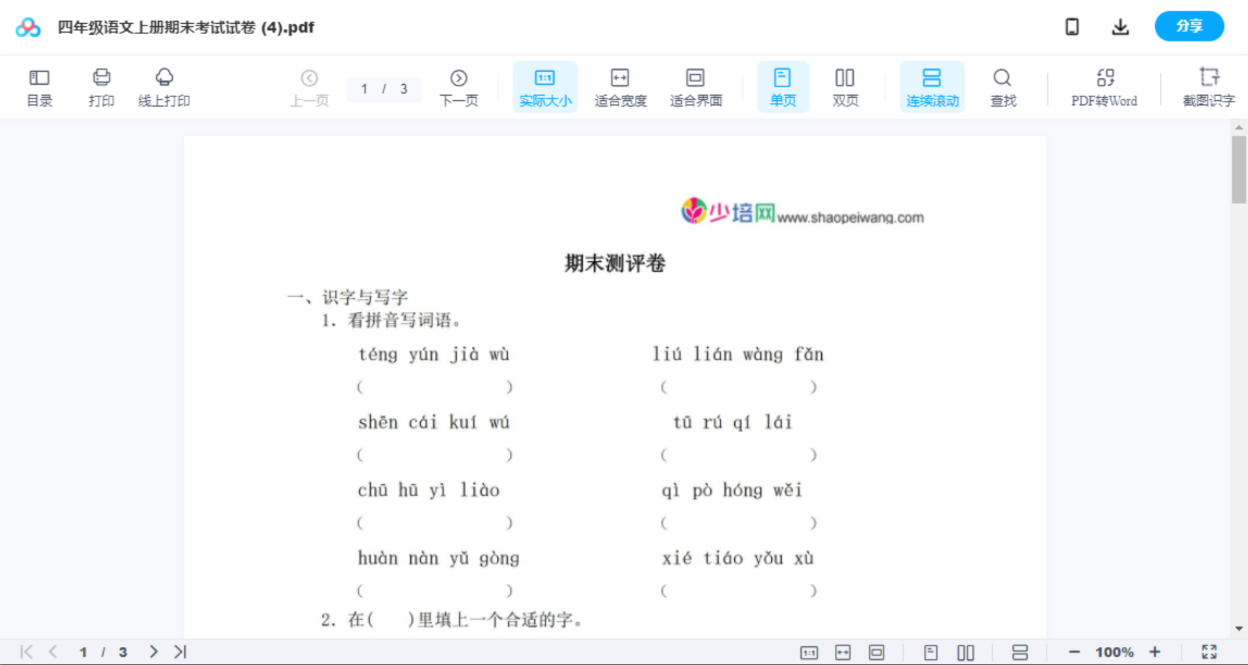
Task: Choose 适合宽度 fit width option
Action: pos(620,87)
